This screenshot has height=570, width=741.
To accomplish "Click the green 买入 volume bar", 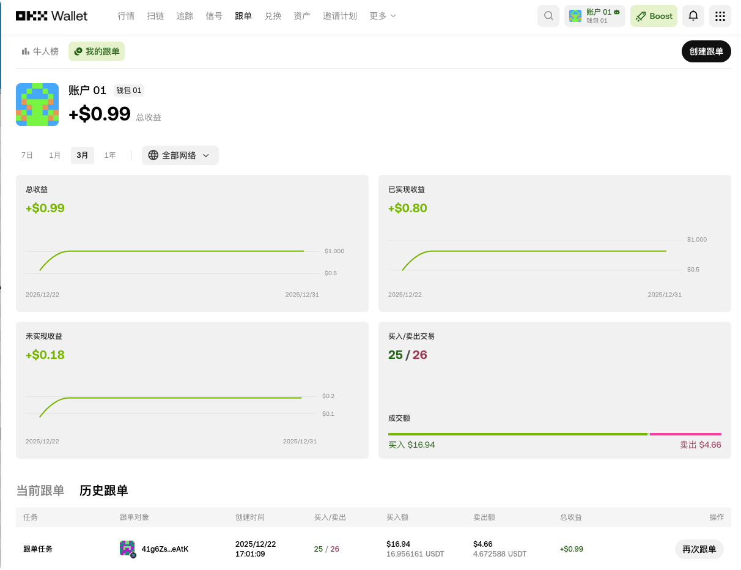I will point(517,434).
